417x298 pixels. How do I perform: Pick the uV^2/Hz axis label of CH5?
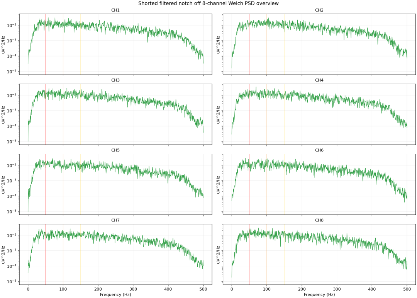click(3, 184)
